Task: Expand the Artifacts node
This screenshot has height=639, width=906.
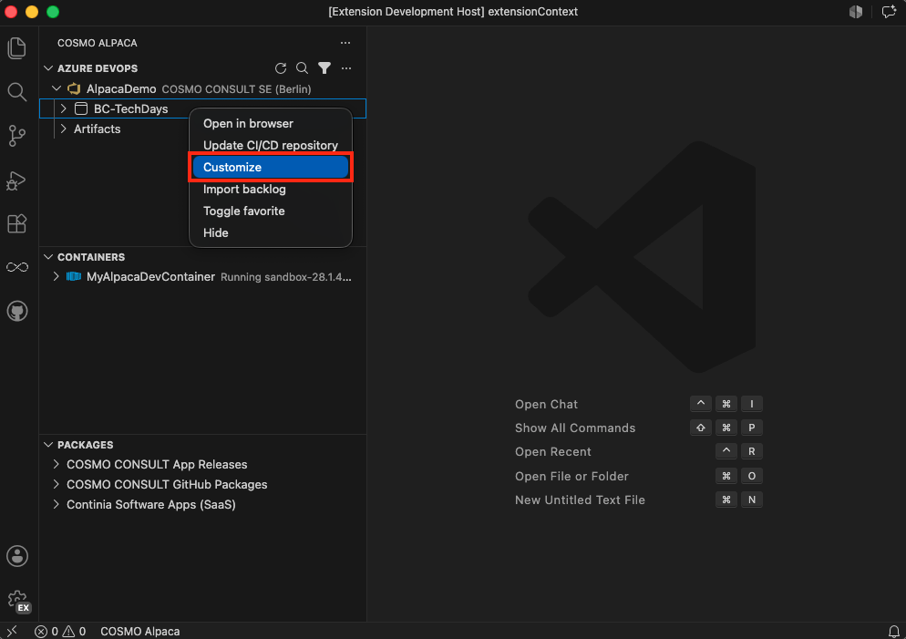Action: (x=64, y=129)
